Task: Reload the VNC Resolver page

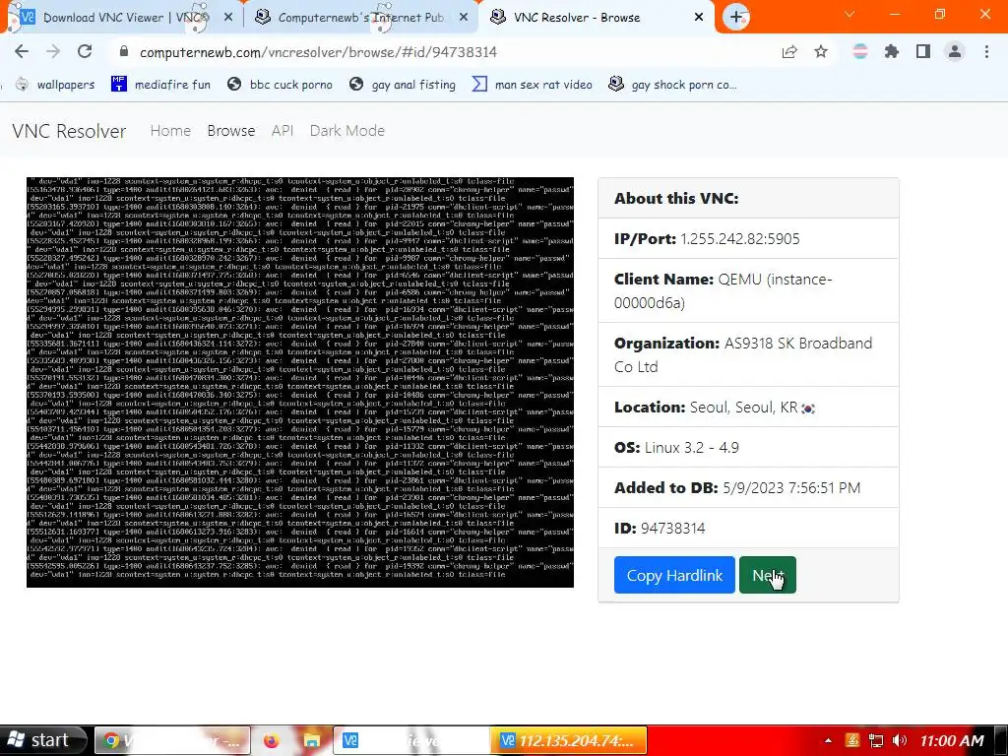Action: pos(85,51)
